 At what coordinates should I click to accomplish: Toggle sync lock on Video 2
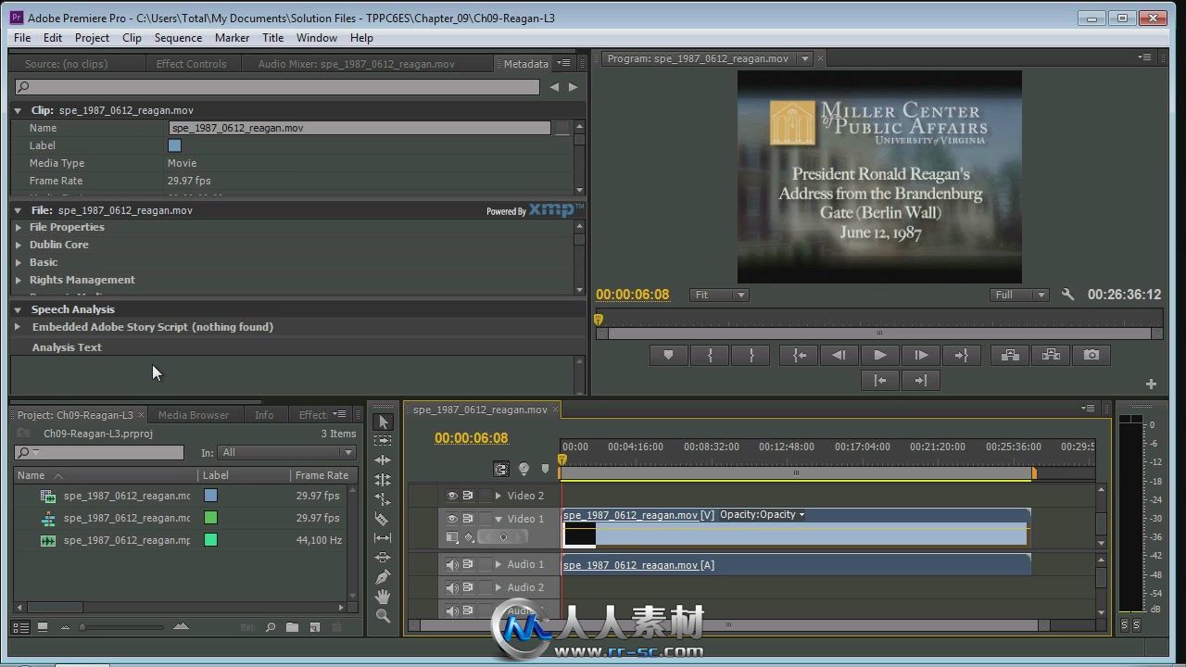468,496
